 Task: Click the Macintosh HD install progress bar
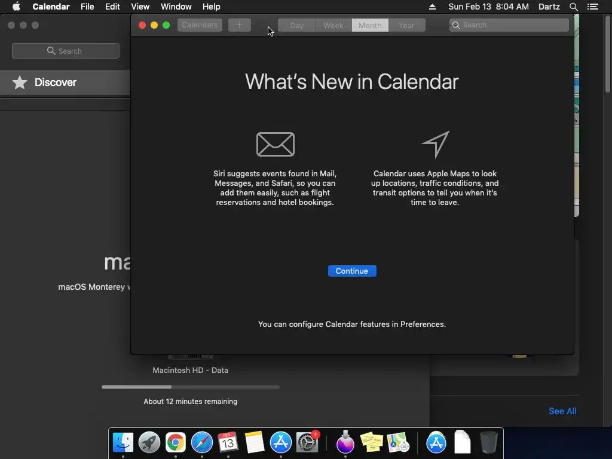click(x=191, y=387)
